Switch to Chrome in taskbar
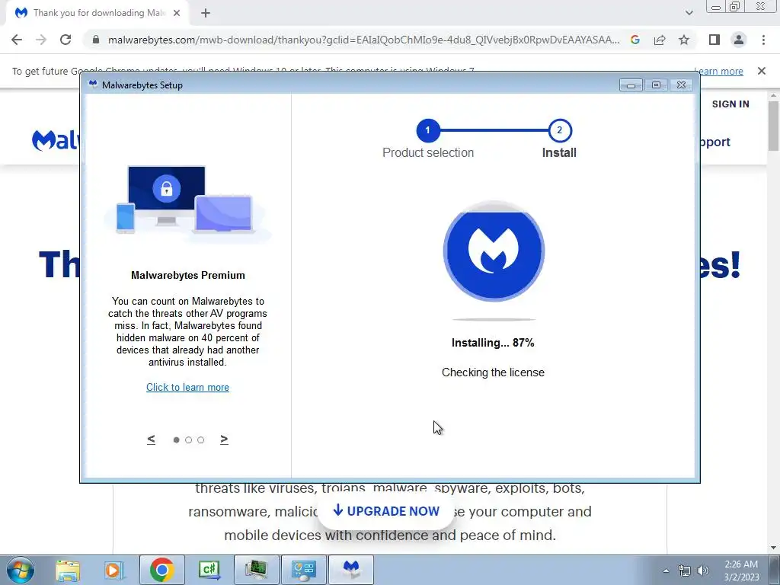 coord(161,570)
